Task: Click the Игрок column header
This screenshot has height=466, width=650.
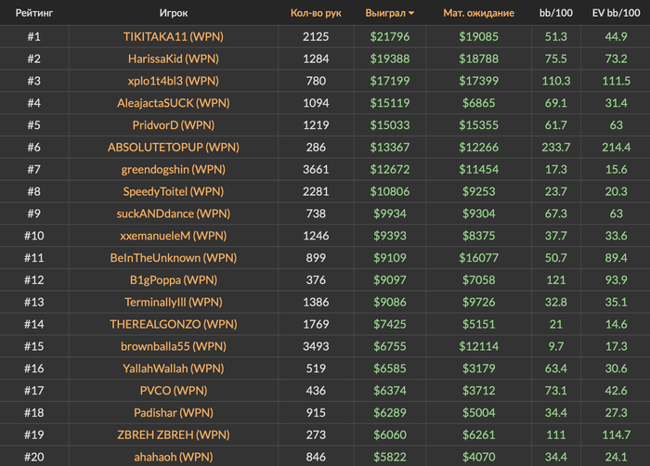Action: [x=174, y=14]
